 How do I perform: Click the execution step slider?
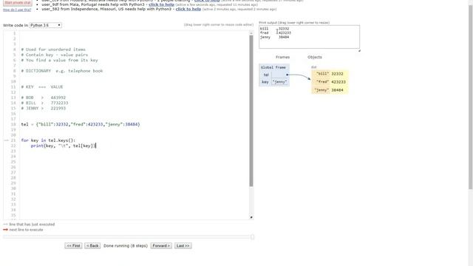click(129, 237)
